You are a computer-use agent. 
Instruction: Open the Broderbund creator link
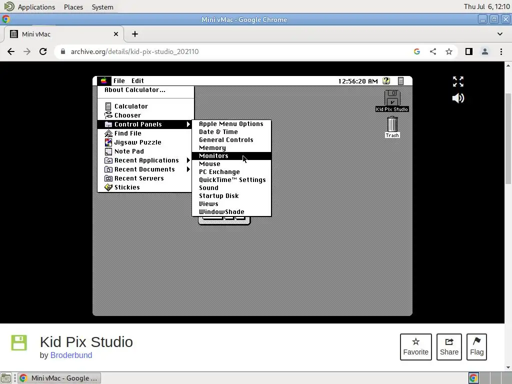[x=71, y=355]
